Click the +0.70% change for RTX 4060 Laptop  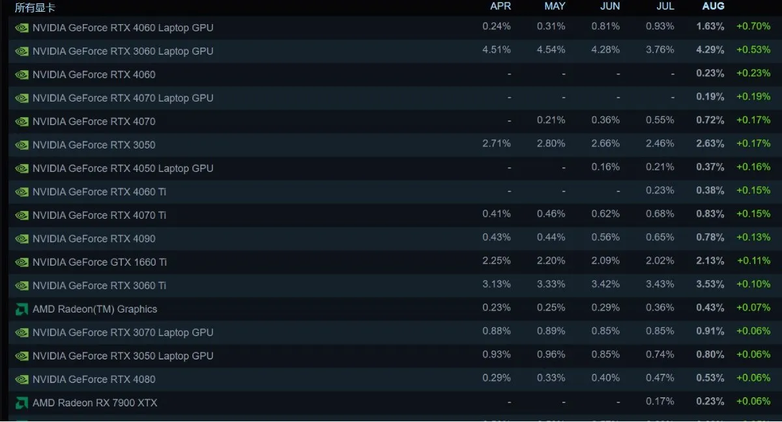point(753,27)
